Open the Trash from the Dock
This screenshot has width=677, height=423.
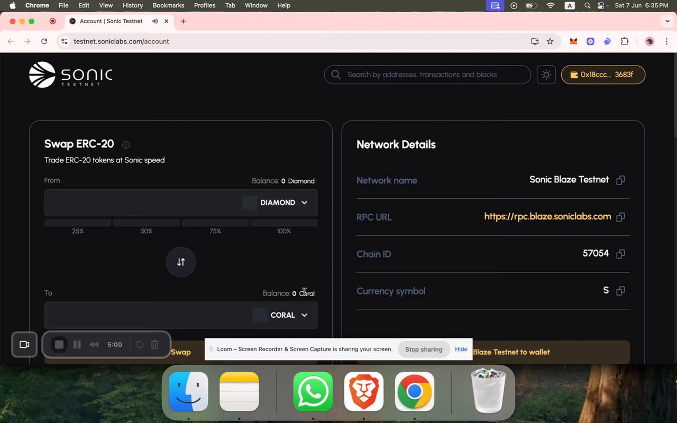tap(488, 392)
